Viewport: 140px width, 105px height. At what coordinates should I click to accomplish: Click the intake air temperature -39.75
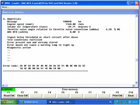71,27
